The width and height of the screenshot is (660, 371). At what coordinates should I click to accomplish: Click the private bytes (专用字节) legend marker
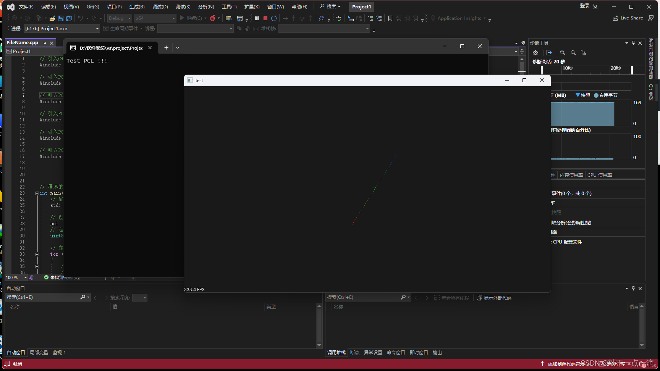click(596, 95)
